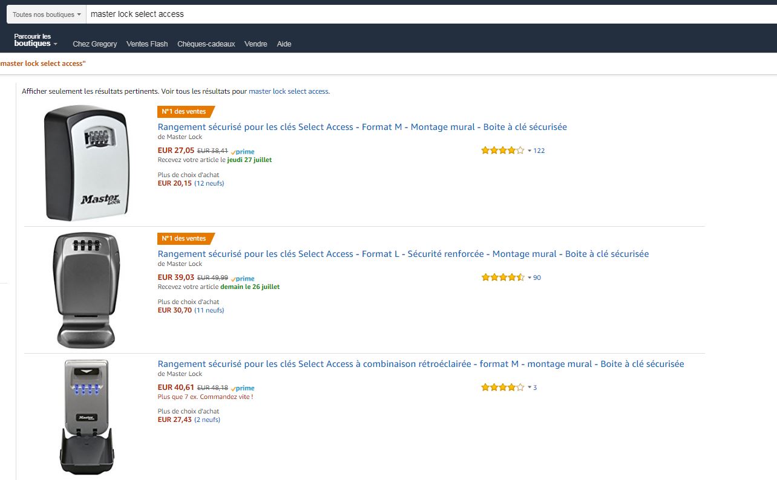The width and height of the screenshot is (777, 480).
Task: Click the first product's star rating
Action: click(x=502, y=151)
